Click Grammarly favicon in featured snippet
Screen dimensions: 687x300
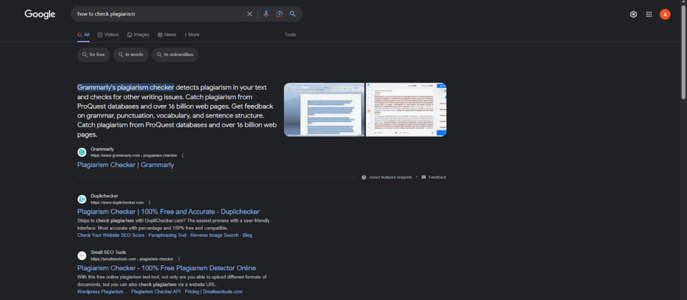pos(82,152)
